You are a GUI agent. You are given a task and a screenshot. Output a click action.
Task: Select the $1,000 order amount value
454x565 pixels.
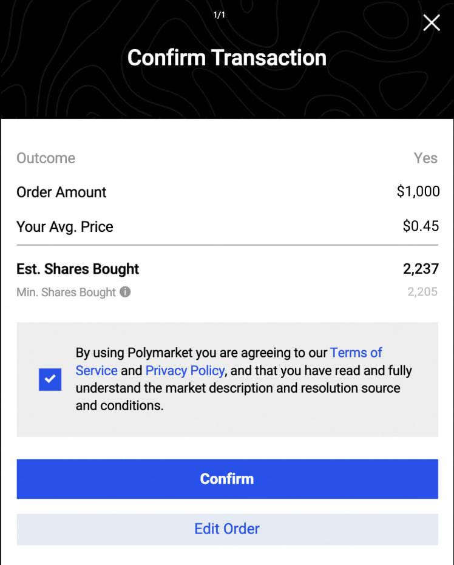pos(418,191)
